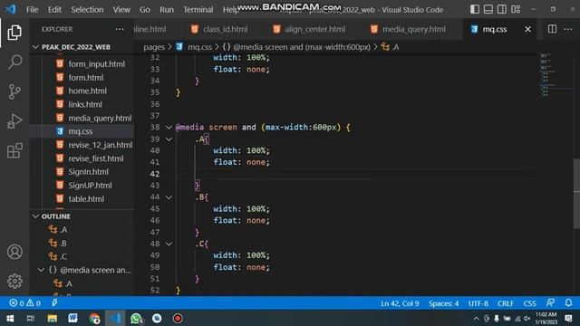Click the feedback icon in status bar

coord(550,302)
